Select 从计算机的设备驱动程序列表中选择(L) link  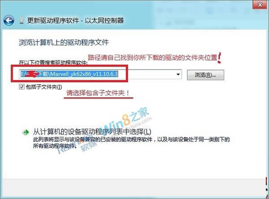click(92, 132)
